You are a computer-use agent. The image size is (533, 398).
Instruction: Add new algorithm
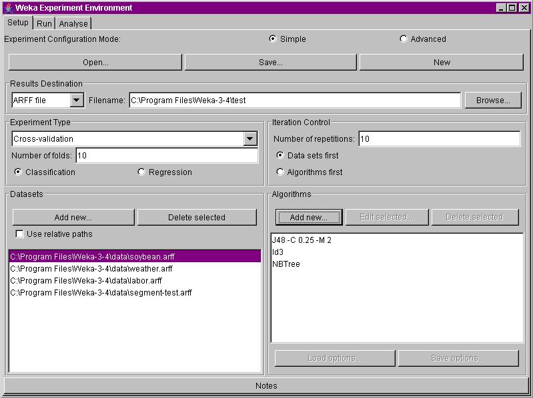tap(309, 218)
